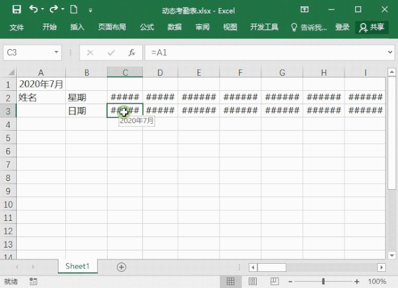Select cell G3 showing hash marks
The image size is (398, 288).
pos(282,111)
